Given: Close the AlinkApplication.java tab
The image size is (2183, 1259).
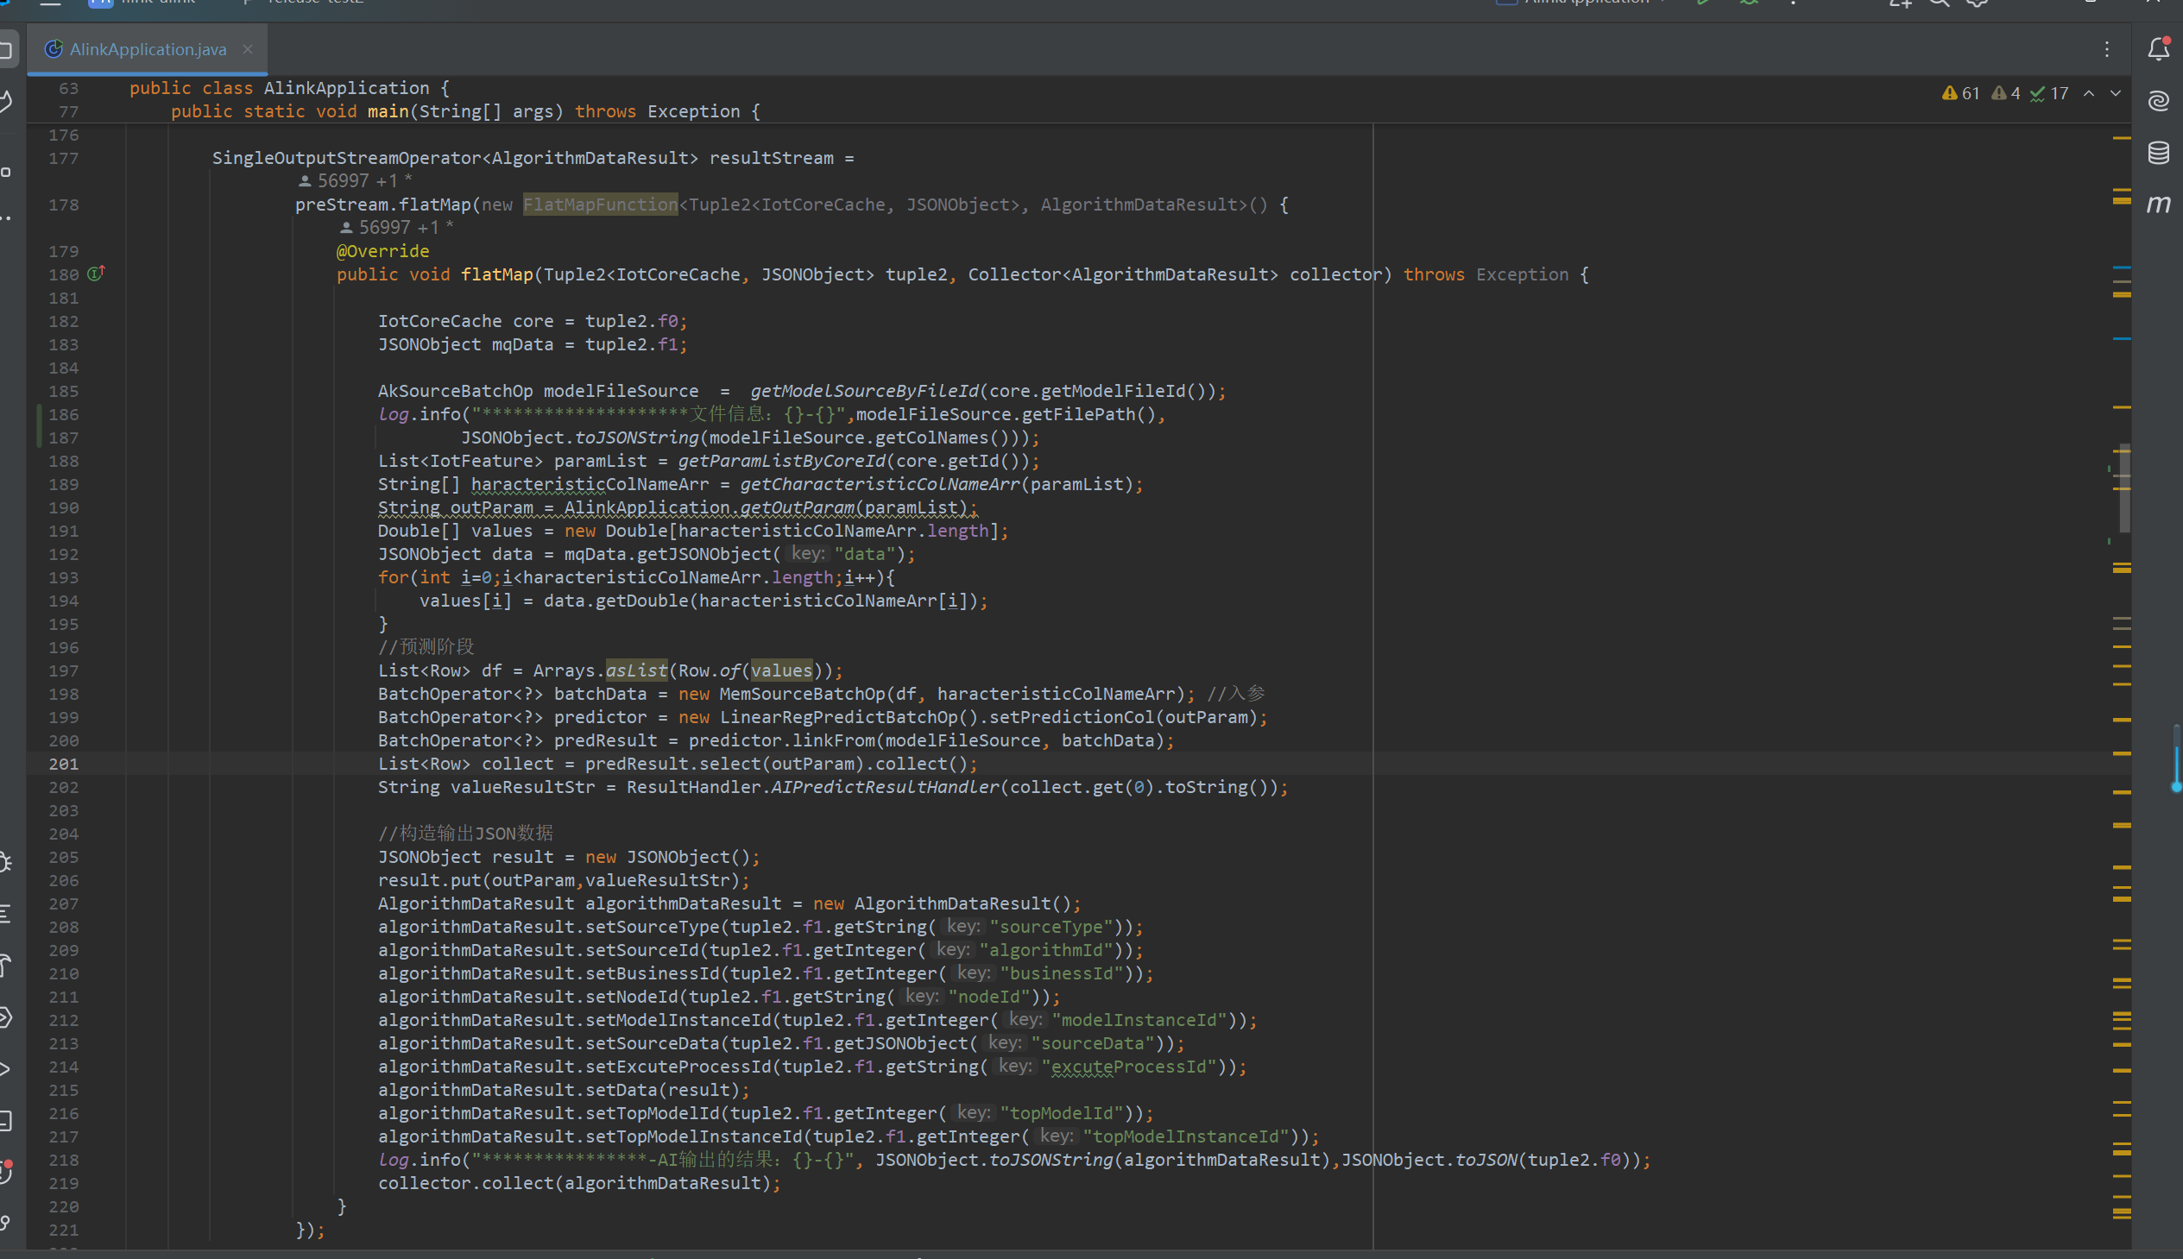Looking at the screenshot, I should tap(249, 49).
